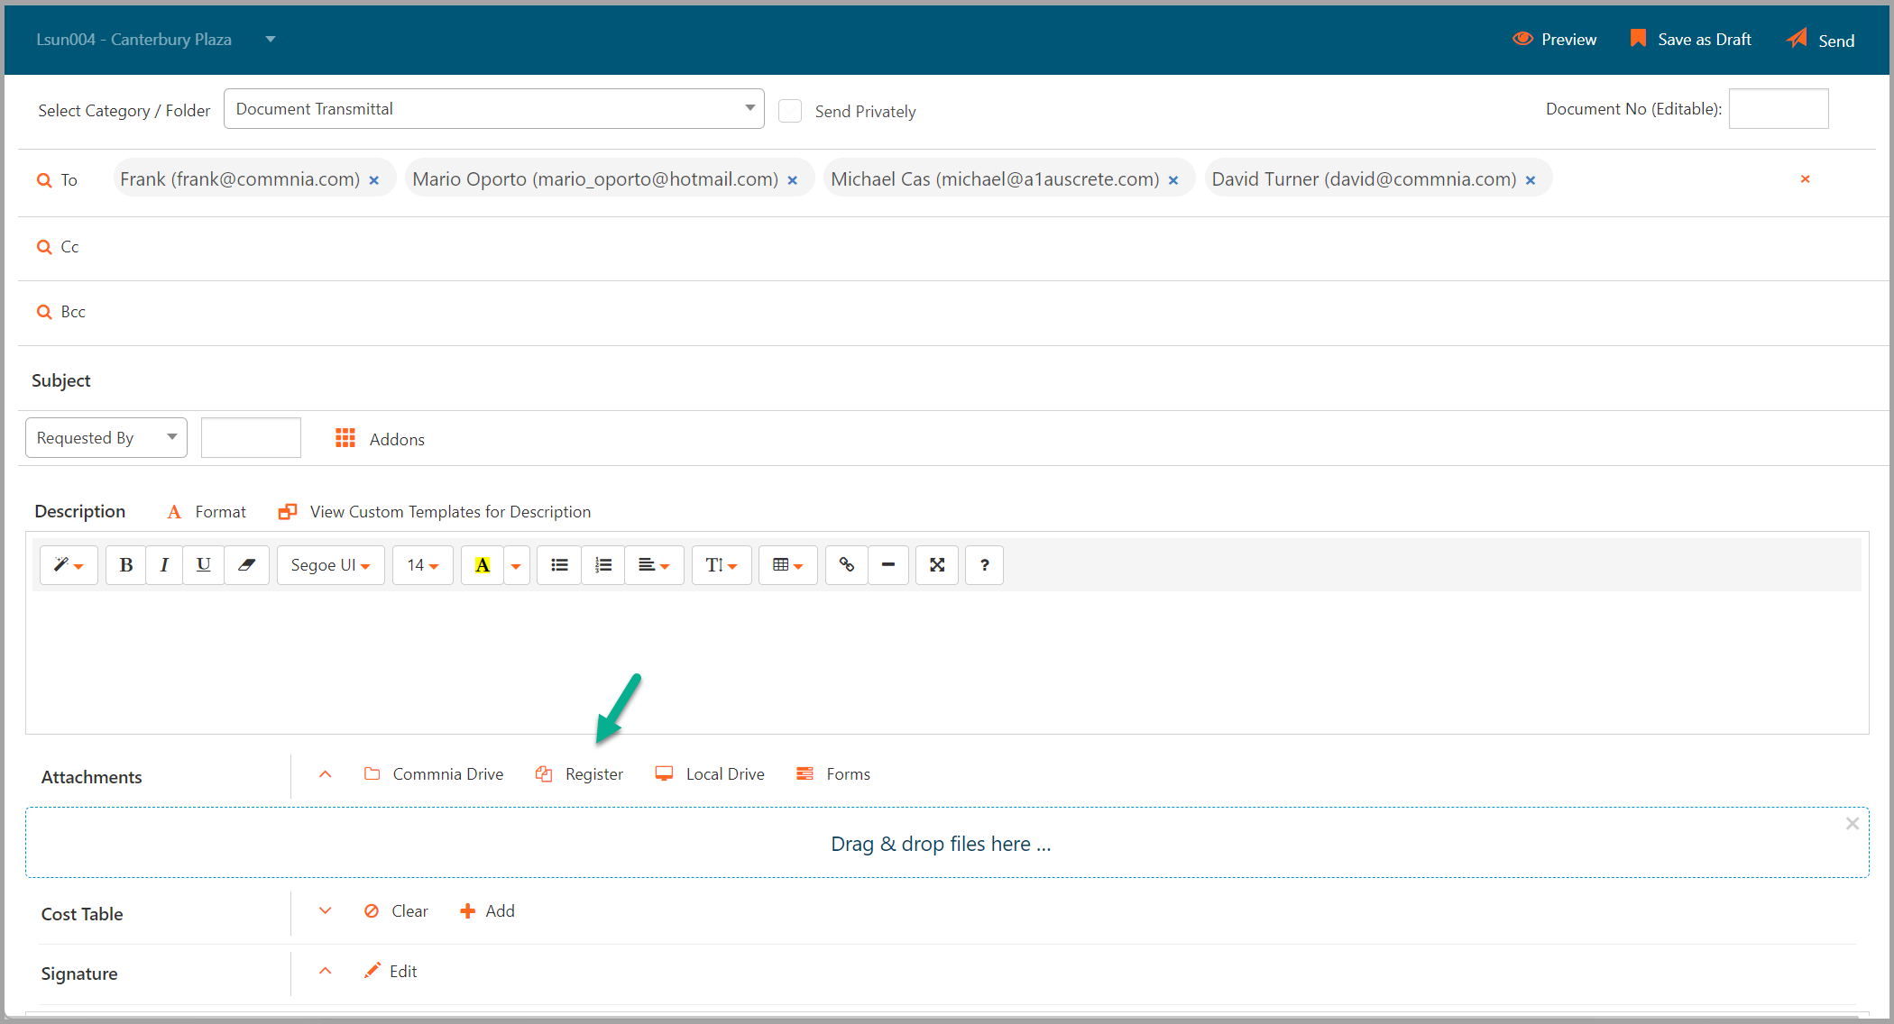
Task: Enable the Send Privately checkbox
Action: (x=790, y=111)
